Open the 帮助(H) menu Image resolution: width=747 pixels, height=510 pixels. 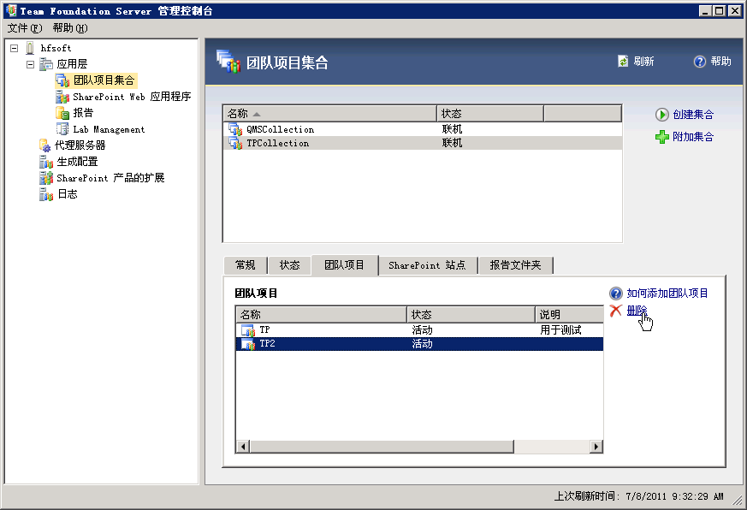(x=70, y=28)
